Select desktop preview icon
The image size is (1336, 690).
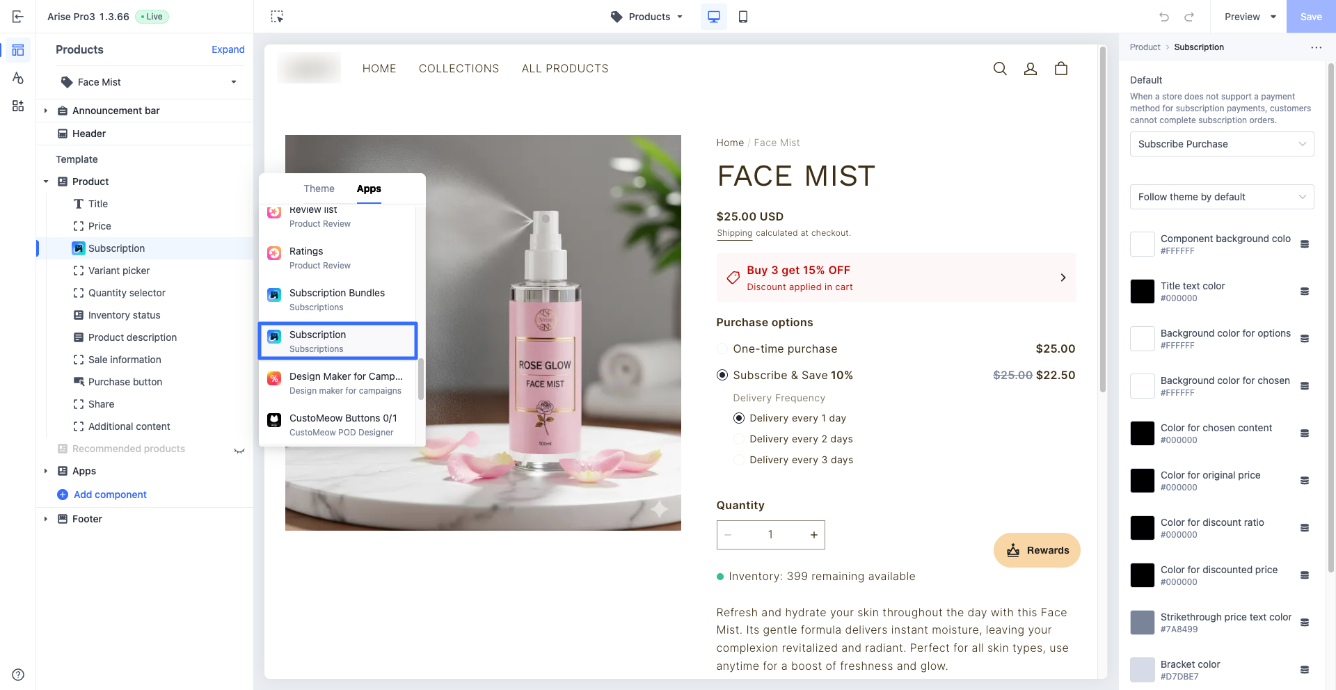pos(714,17)
